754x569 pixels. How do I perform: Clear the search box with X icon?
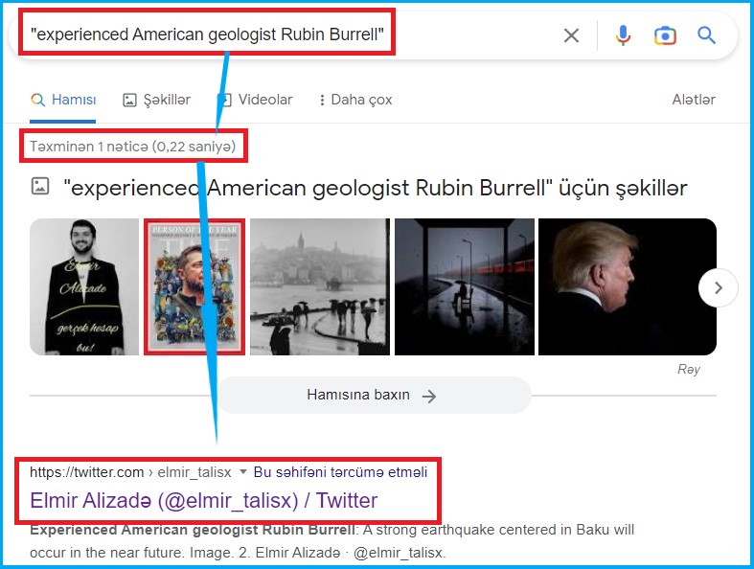[571, 35]
